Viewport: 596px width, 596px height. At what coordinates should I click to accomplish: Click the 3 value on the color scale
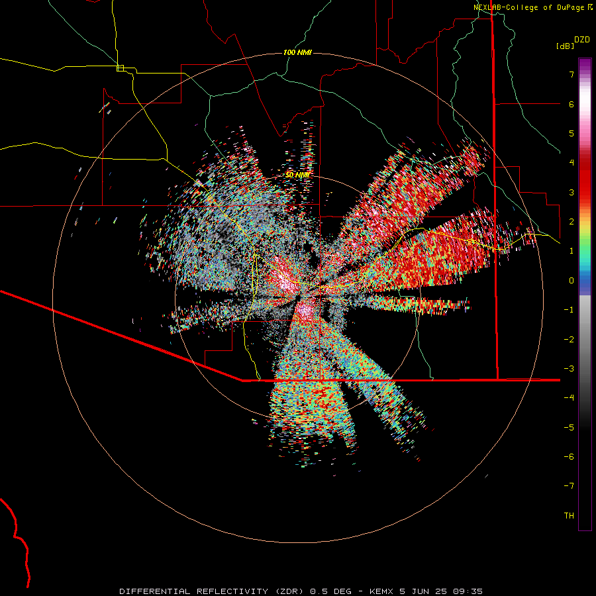click(x=571, y=192)
